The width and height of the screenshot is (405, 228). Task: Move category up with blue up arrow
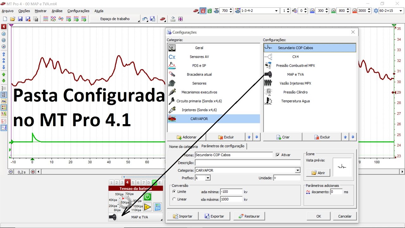tap(249, 137)
